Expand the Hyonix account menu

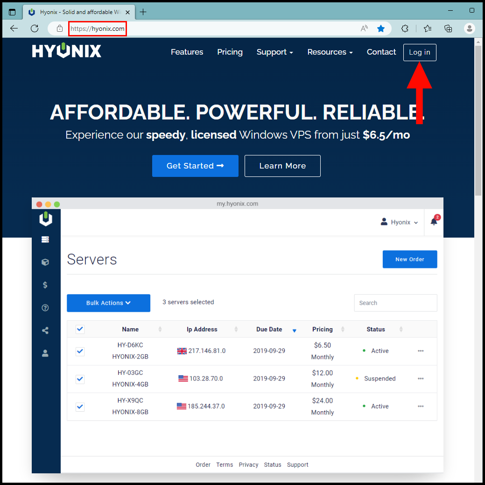tap(399, 222)
